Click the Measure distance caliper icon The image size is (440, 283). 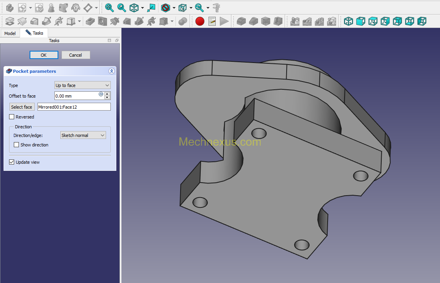tap(216, 8)
